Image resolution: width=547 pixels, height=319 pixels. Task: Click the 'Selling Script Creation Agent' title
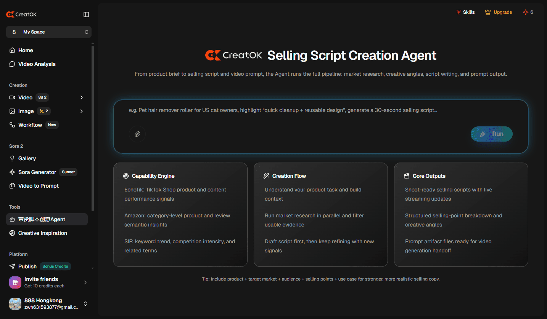[x=352, y=56]
